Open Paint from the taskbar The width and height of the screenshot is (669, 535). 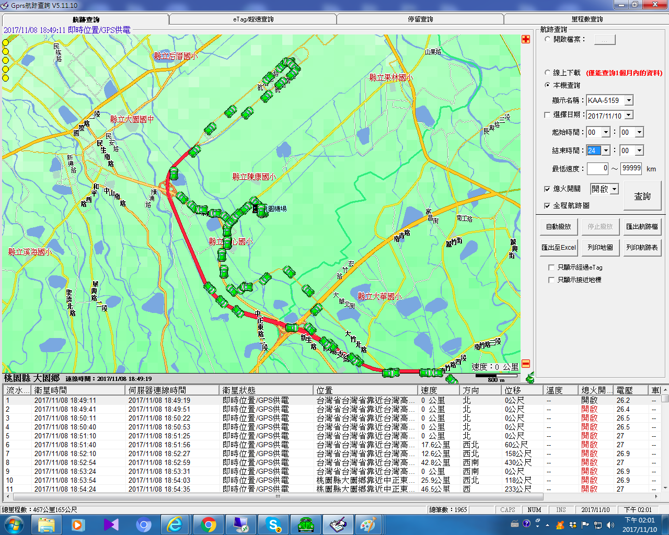[369, 525]
